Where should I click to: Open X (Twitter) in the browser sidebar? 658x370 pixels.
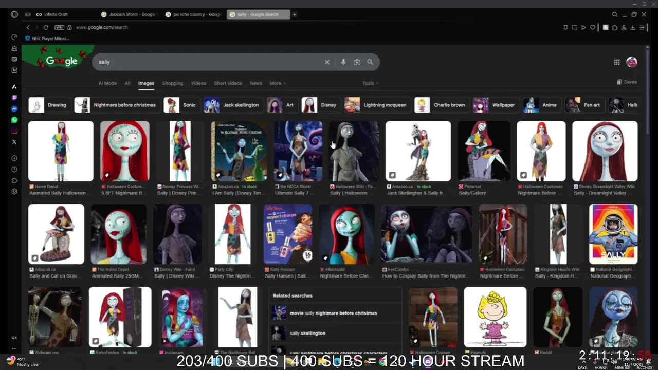tap(14, 142)
